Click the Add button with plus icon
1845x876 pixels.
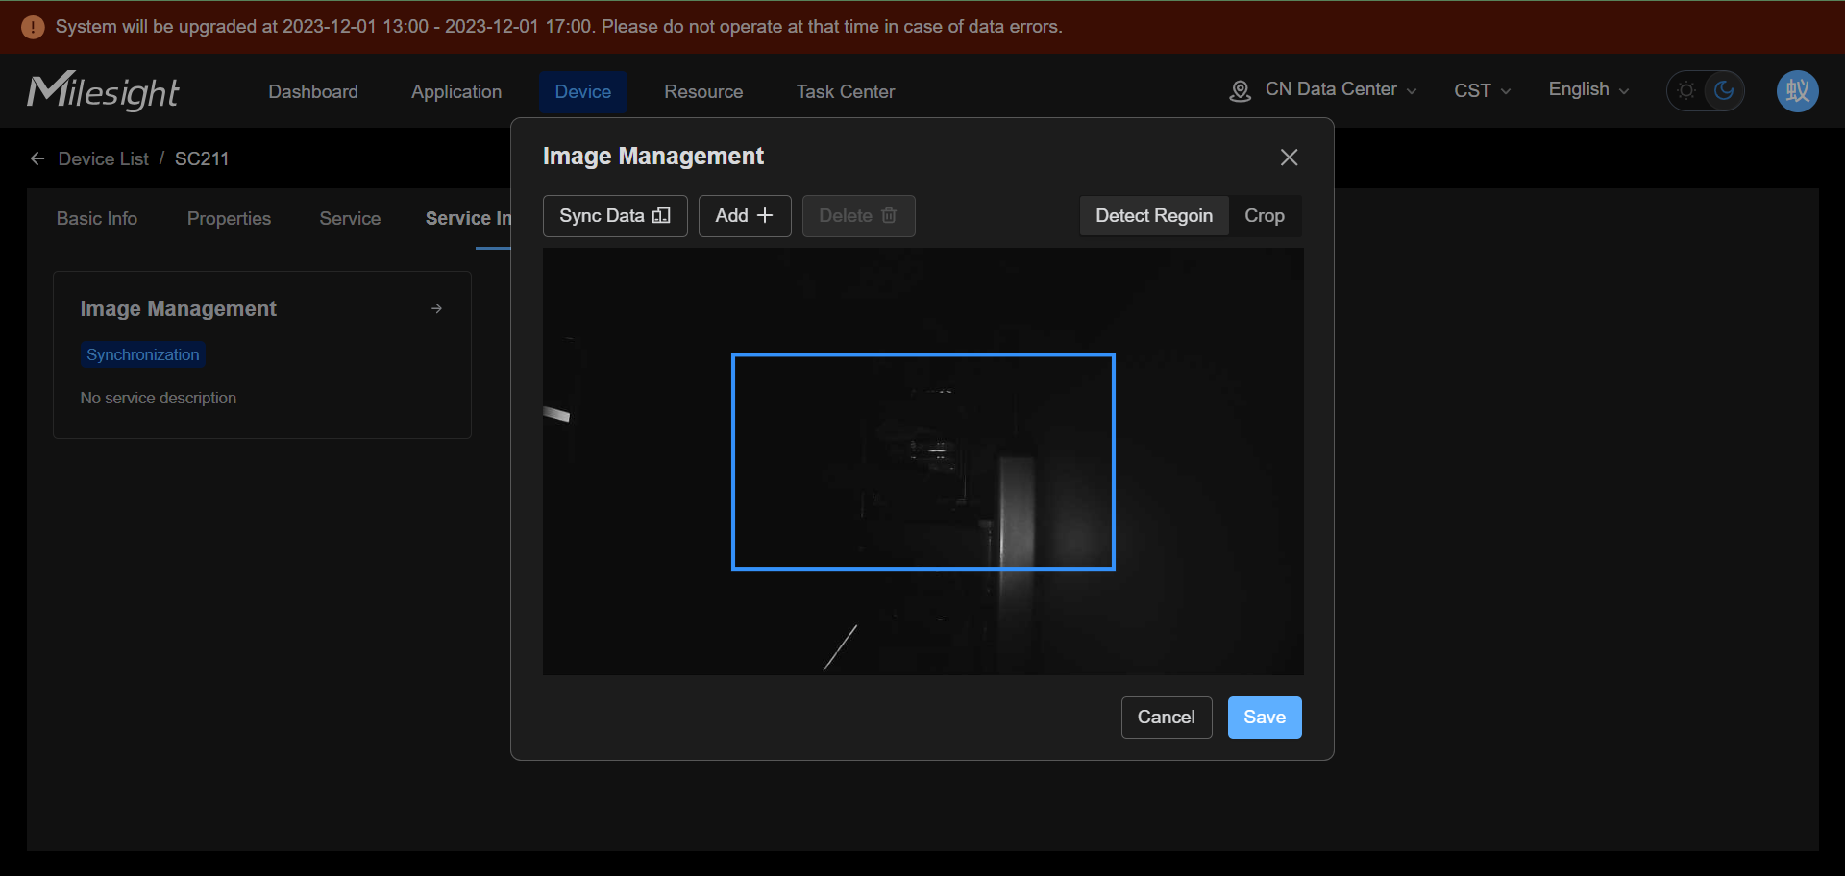coord(745,216)
